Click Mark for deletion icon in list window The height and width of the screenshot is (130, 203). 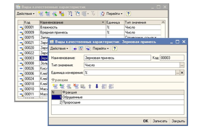61,14
